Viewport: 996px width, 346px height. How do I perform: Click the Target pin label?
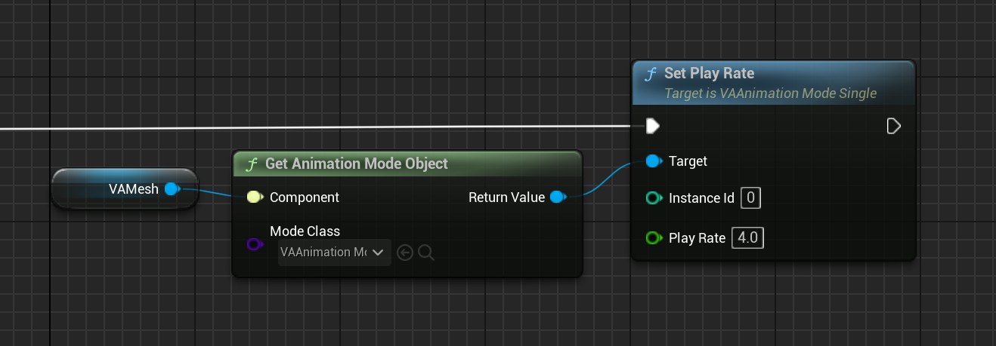click(688, 161)
